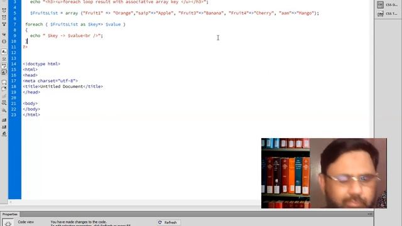Toggle Line Numbers in the coding toolbar
This screenshot has width=402, height=226.
coord(4,51)
